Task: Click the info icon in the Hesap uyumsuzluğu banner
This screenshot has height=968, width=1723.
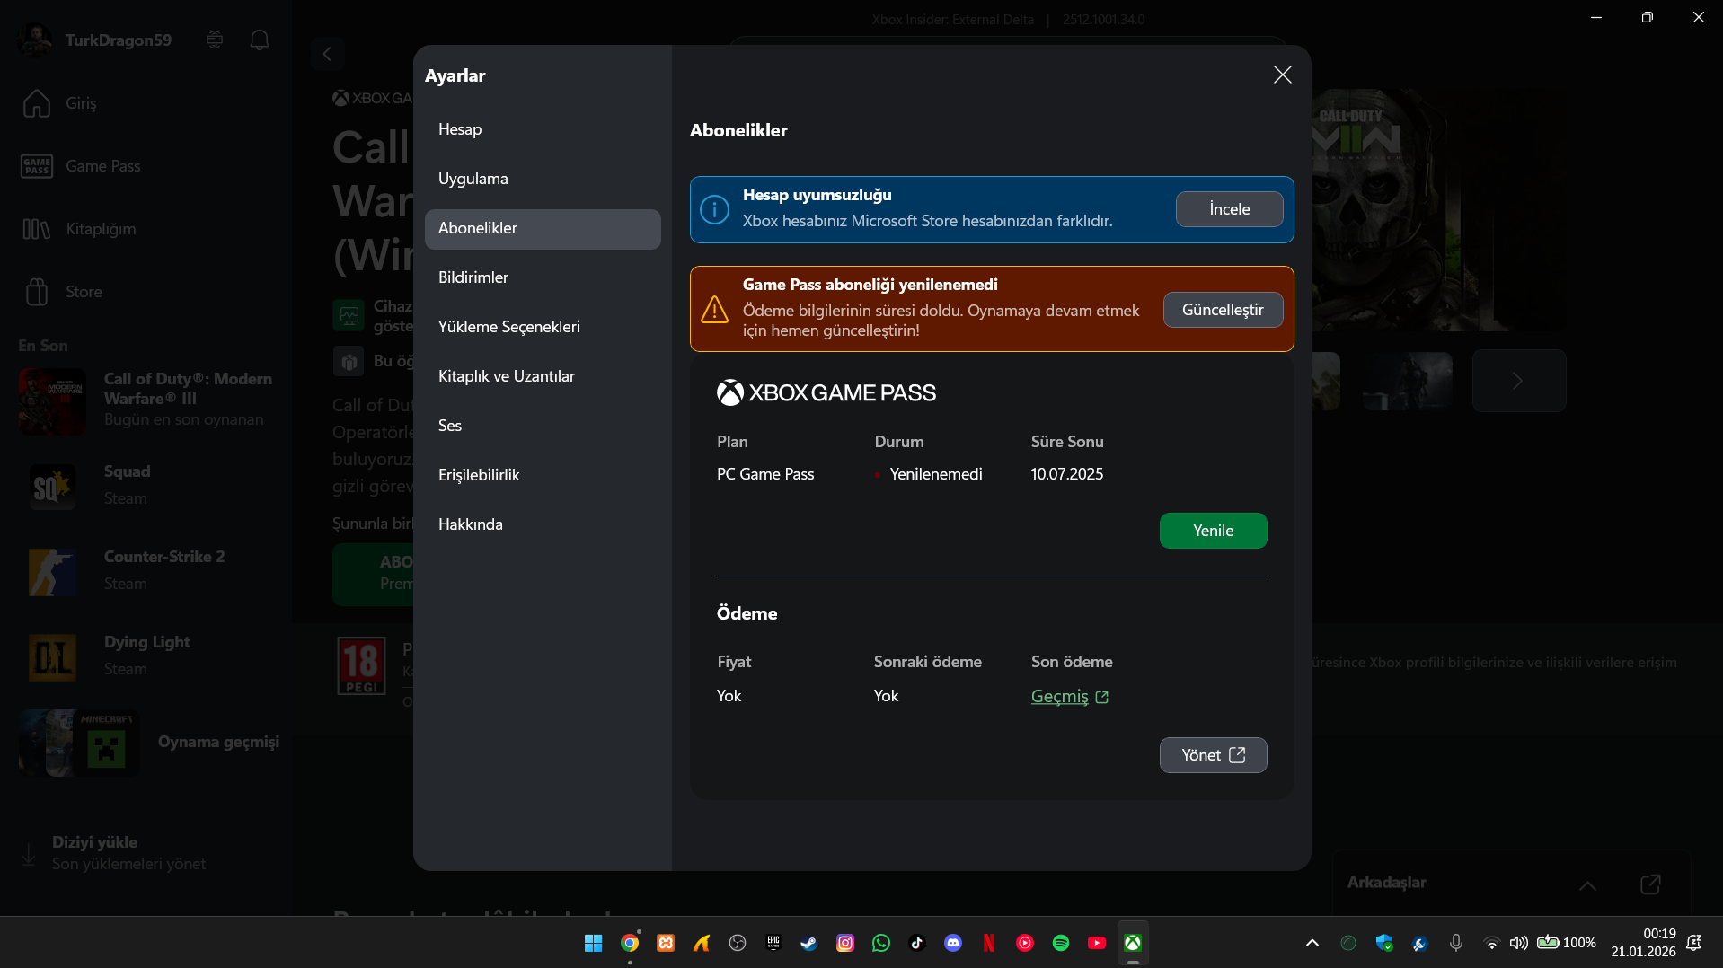Action: coord(714,209)
